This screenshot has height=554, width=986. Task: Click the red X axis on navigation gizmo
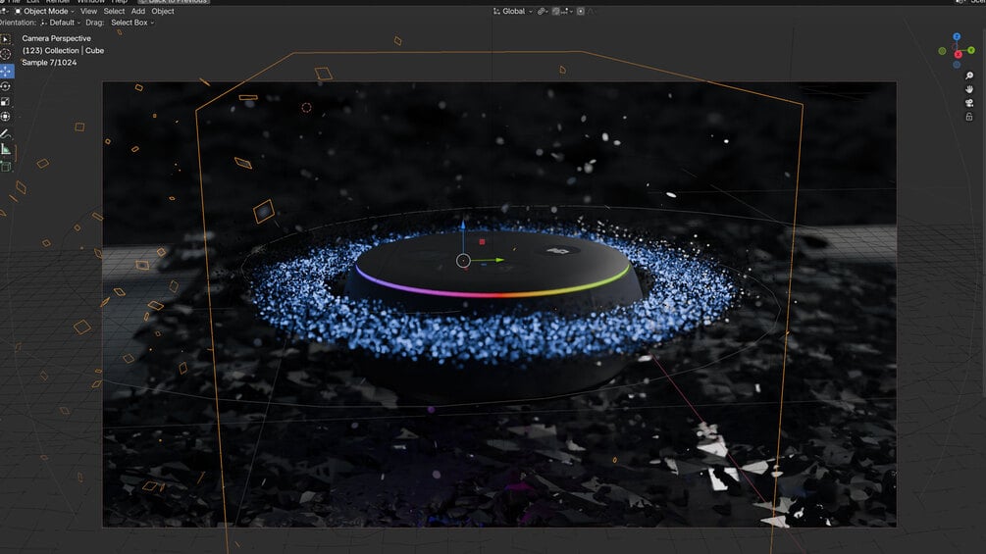tap(959, 55)
